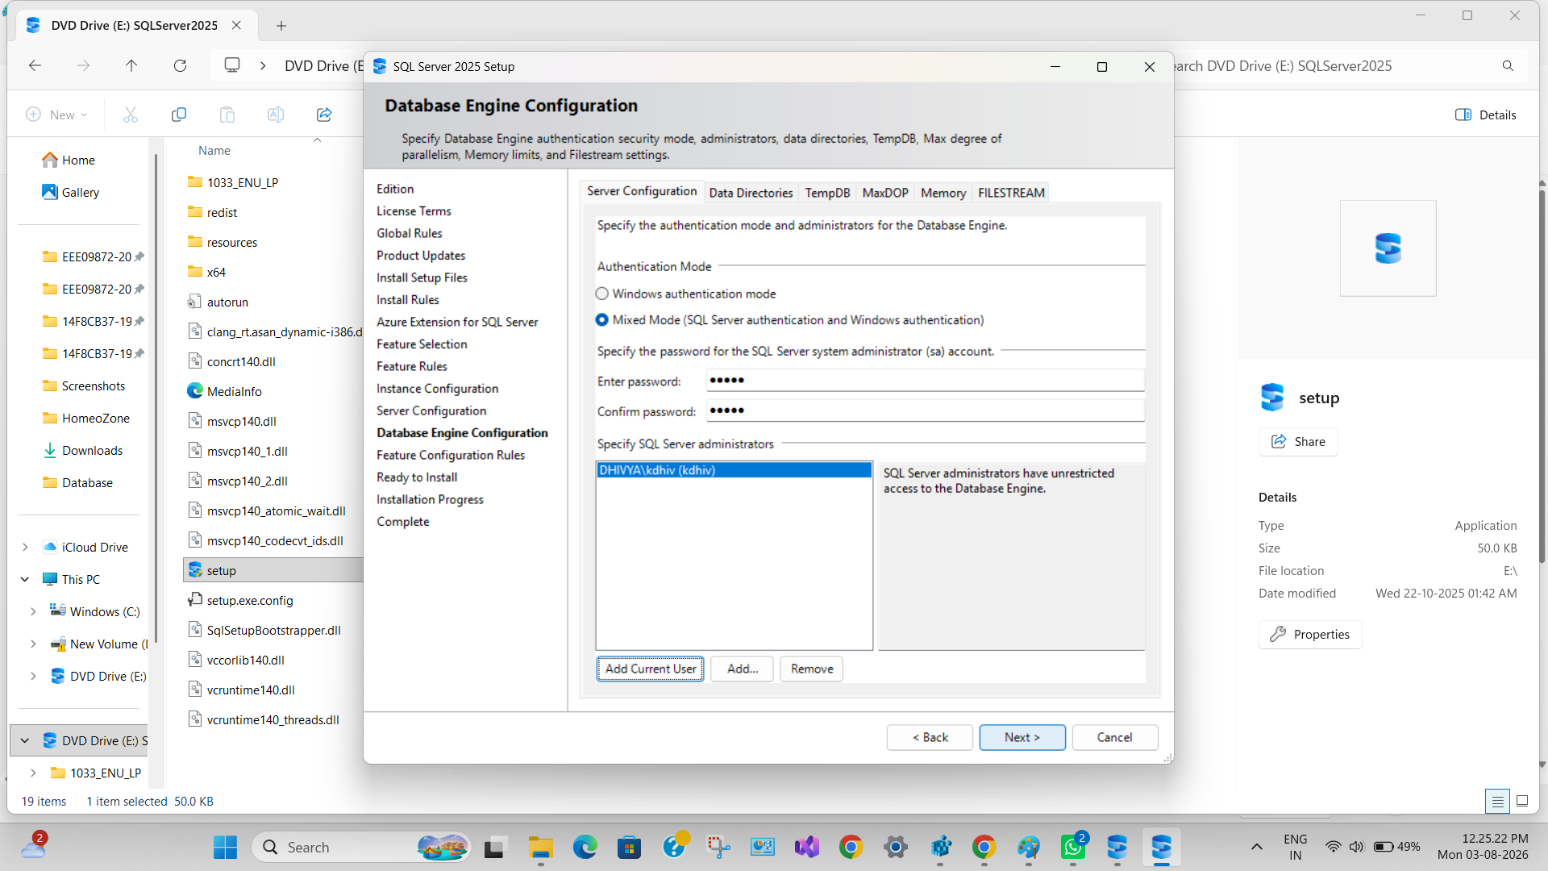Expand the Windows (C:) drive node
The height and width of the screenshot is (871, 1548).
[x=33, y=612]
